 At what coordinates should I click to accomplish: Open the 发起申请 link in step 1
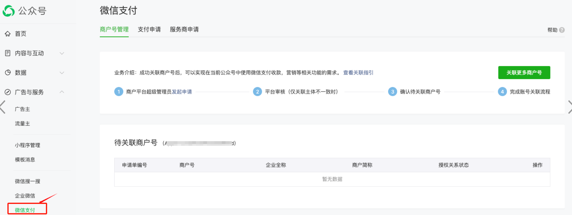[x=182, y=92]
